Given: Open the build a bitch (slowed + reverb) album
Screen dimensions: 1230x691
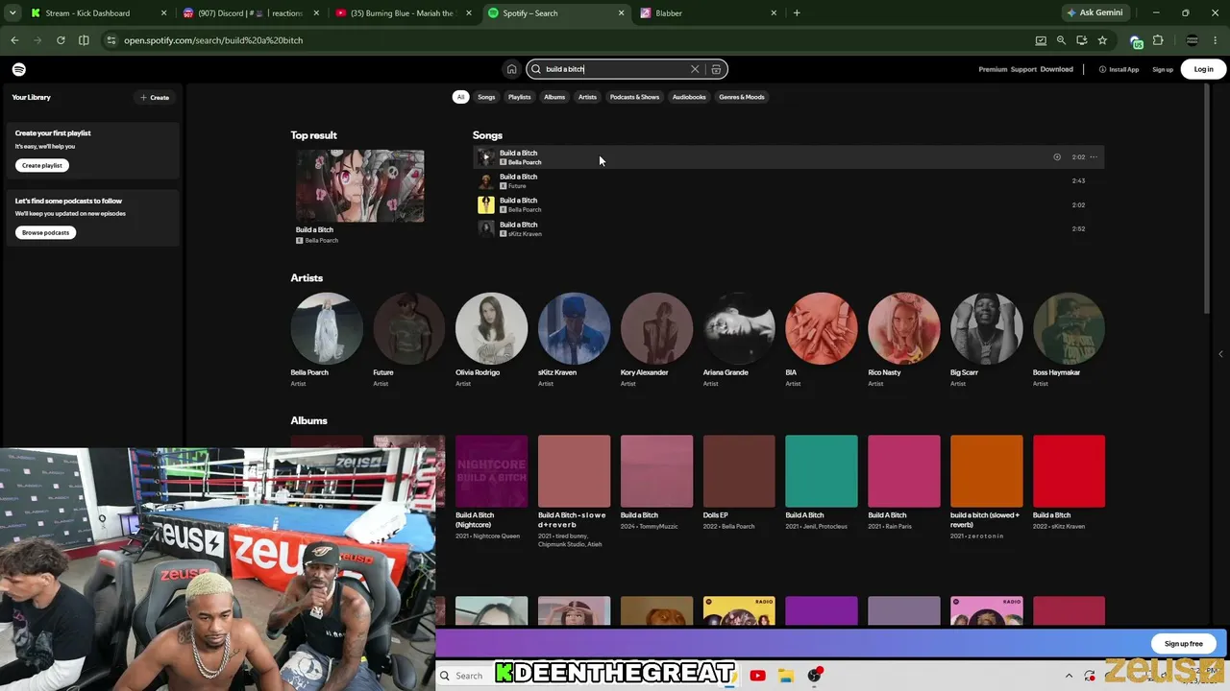Looking at the screenshot, I should click(x=987, y=471).
